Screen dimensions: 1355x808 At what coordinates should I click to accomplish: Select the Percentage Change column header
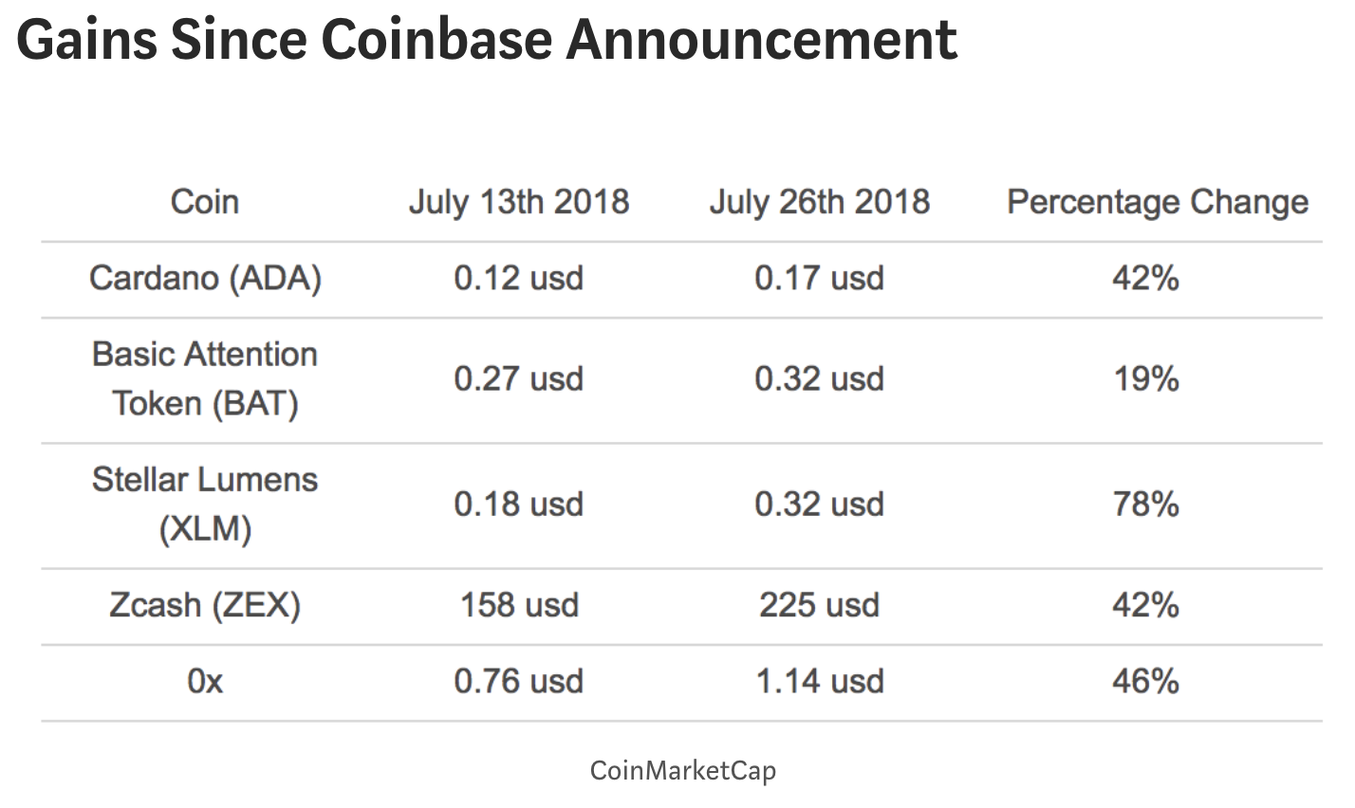(1157, 202)
